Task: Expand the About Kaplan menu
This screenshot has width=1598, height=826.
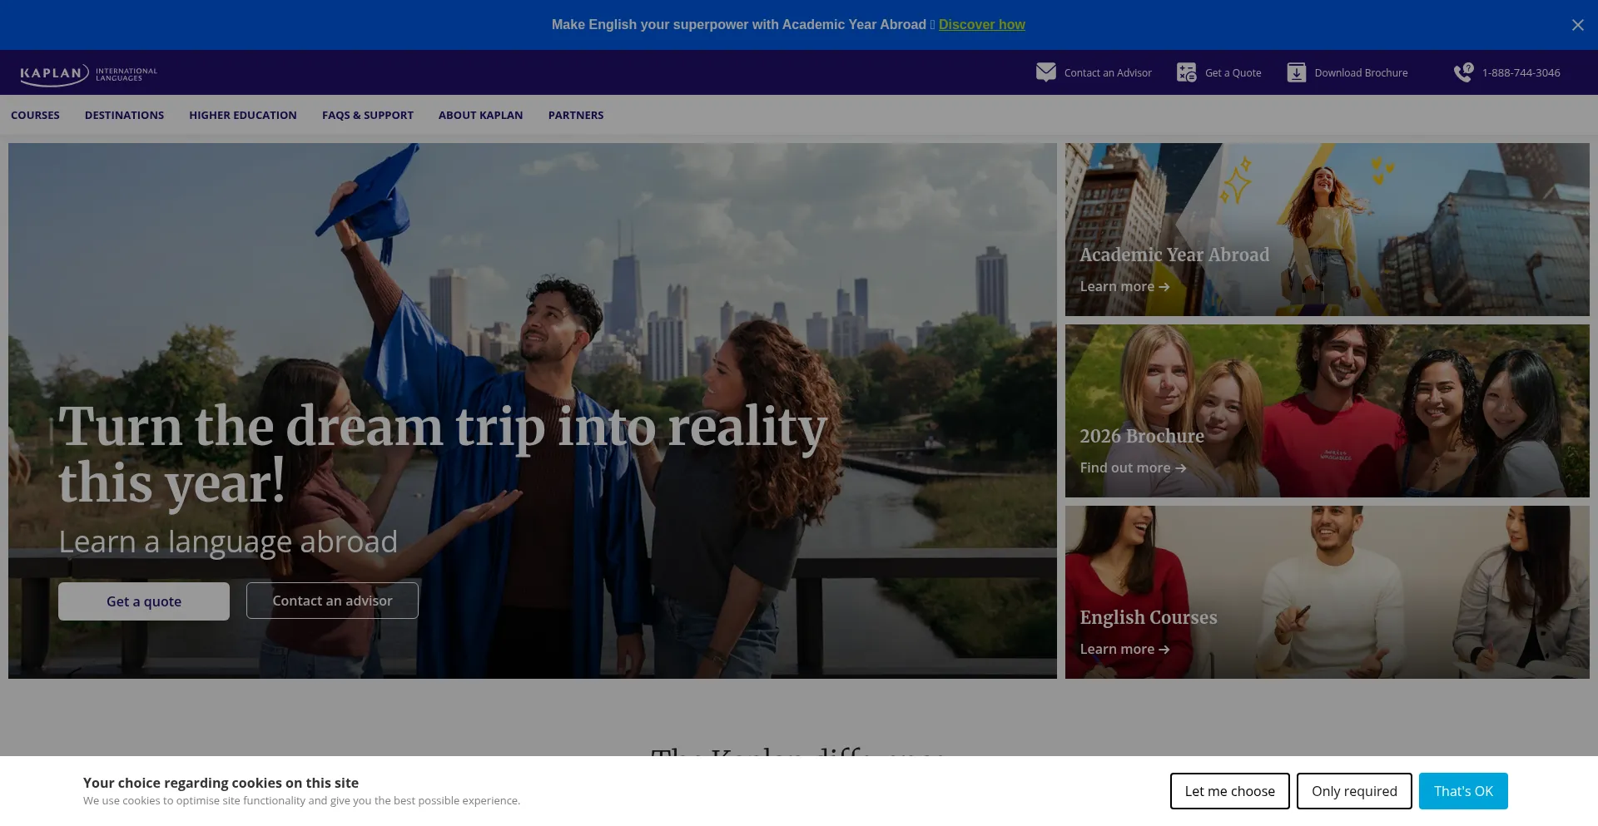Action: [x=480, y=116]
